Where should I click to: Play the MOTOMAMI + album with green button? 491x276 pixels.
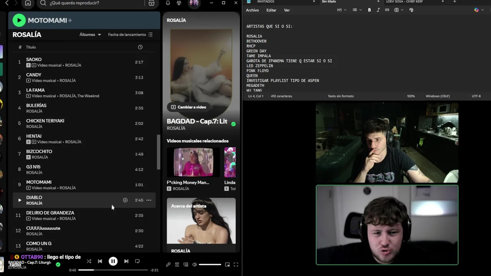coord(19,20)
